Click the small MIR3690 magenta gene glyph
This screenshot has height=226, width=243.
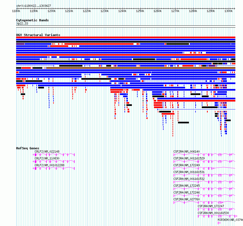pos(219,223)
